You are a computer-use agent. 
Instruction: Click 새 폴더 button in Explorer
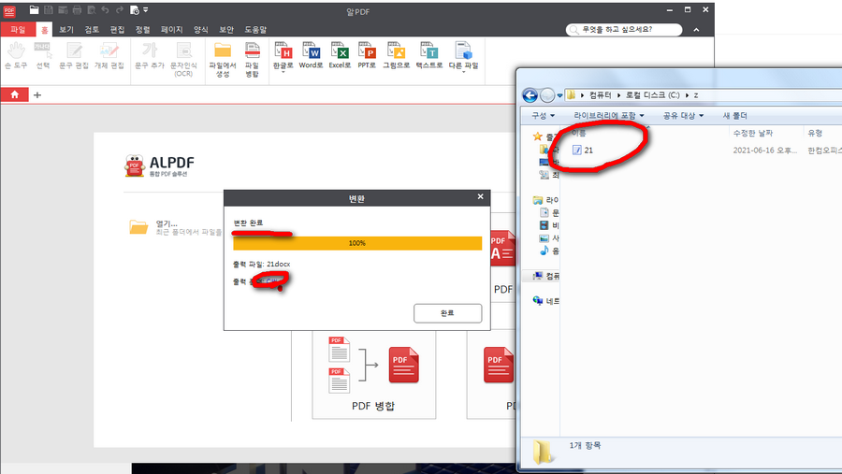pos(734,115)
